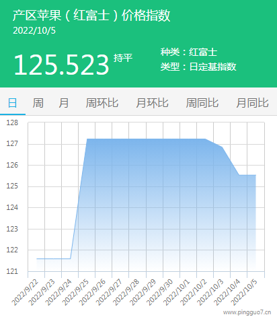
Task: Click the 持平 status label
Action: pyautogui.click(x=123, y=58)
